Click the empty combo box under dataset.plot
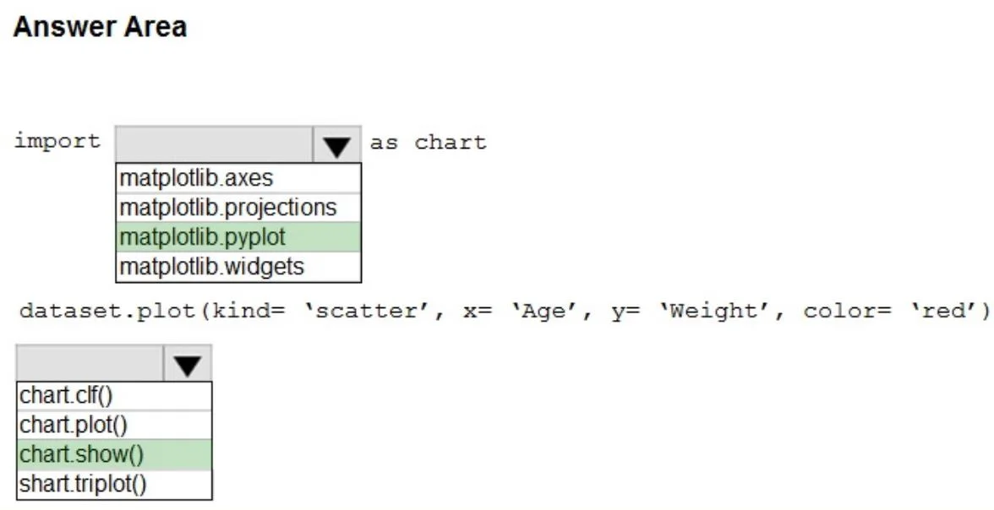 pos(90,364)
